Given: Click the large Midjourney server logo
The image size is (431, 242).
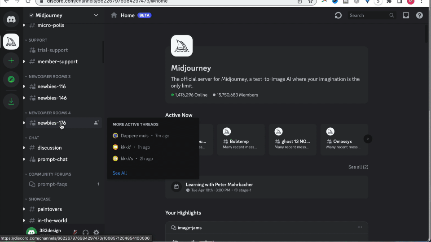Looking at the screenshot, I should click(x=182, y=46).
